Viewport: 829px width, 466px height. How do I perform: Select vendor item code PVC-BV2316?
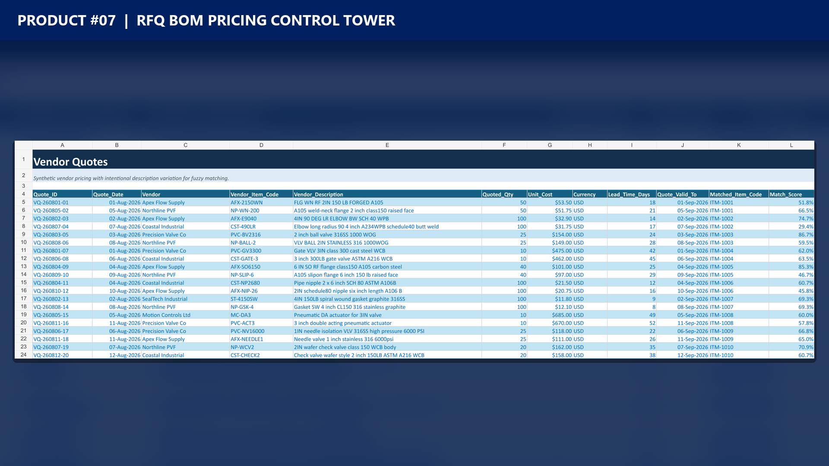click(261, 235)
